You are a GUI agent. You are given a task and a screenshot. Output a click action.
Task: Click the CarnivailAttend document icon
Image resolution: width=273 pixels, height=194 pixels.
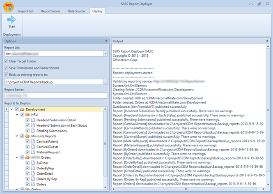[x=33, y=141]
